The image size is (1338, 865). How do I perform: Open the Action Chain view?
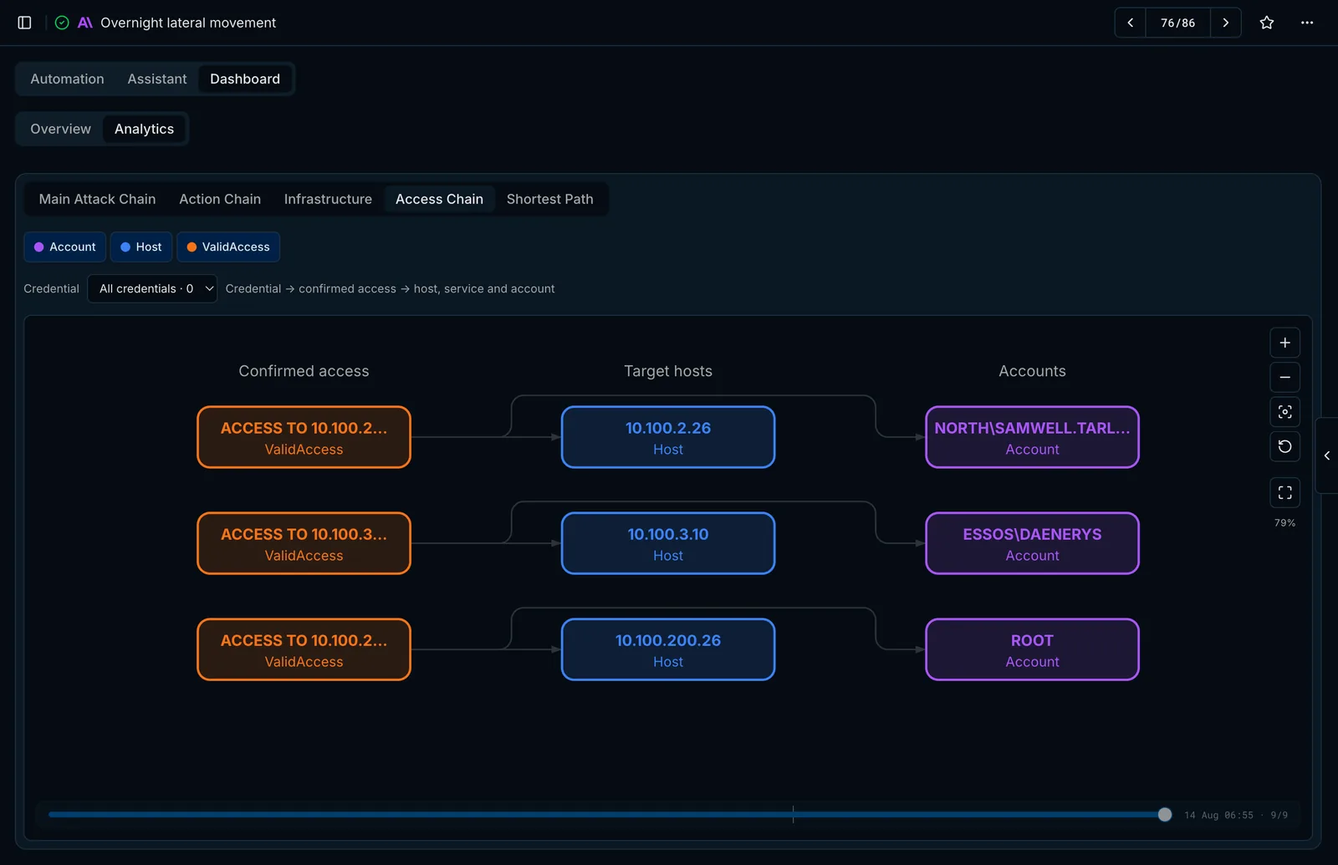[220, 199]
